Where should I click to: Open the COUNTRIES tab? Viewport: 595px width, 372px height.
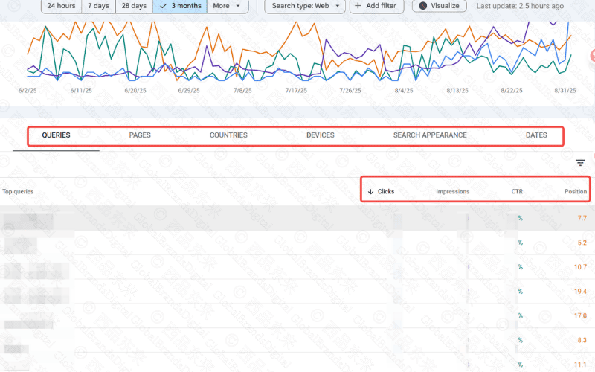[x=228, y=135]
